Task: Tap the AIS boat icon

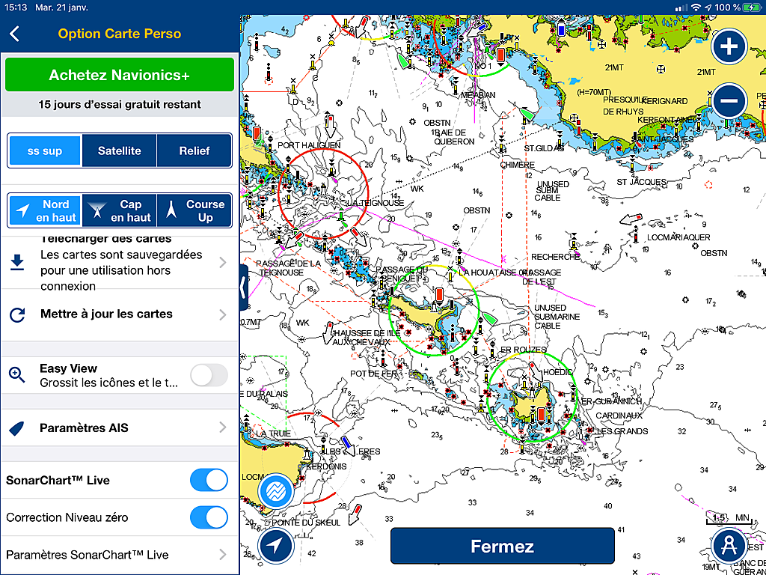Action: 17,428
